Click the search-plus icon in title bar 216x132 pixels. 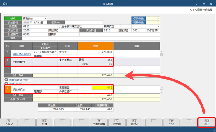pos(5,4)
